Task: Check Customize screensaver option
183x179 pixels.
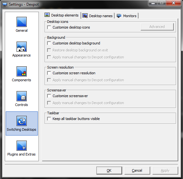Action: 49,96
